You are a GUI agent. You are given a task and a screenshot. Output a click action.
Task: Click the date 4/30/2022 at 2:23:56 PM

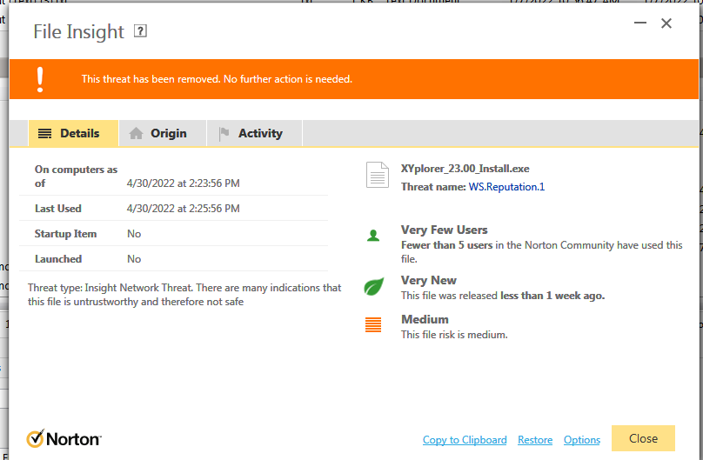coord(183,183)
